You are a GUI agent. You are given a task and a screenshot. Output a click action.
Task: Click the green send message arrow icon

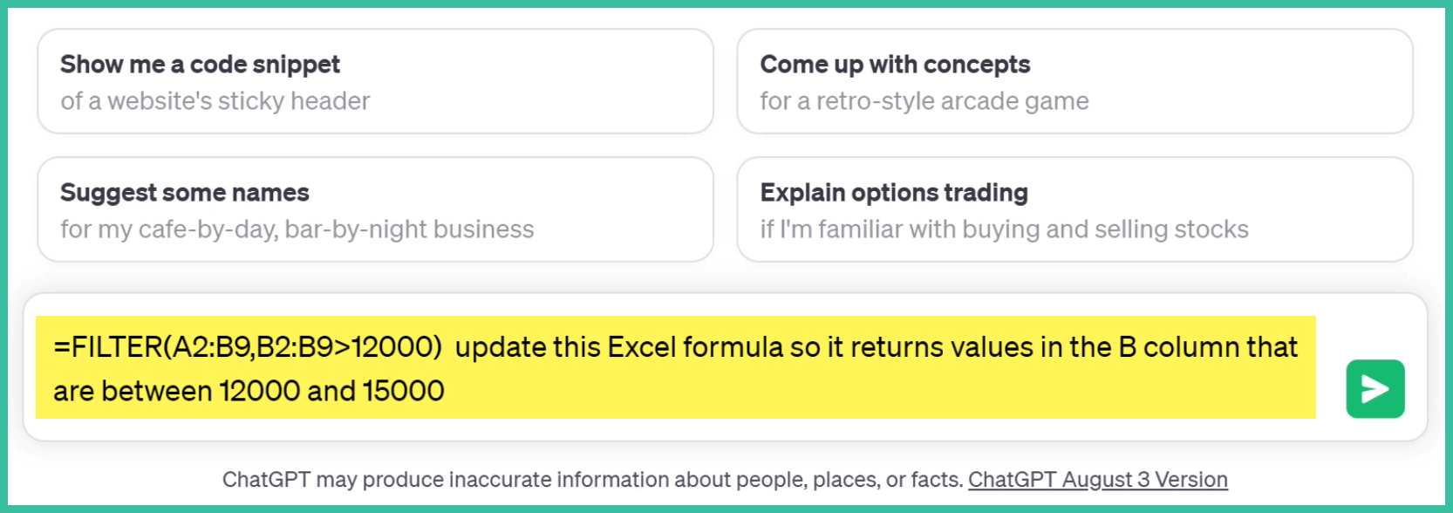pyautogui.click(x=1375, y=389)
